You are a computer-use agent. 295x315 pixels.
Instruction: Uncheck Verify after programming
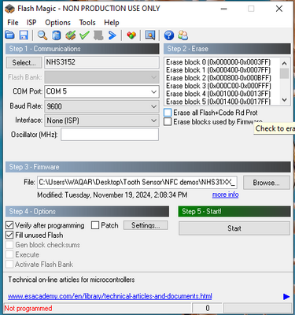coord(9,225)
